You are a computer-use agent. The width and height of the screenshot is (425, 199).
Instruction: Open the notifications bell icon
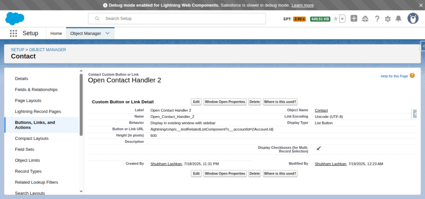click(x=398, y=19)
